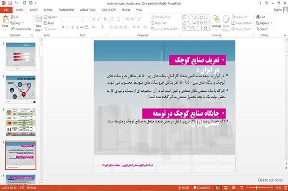Fit slide to current window

pyautogui.click(x=285, y=188)
